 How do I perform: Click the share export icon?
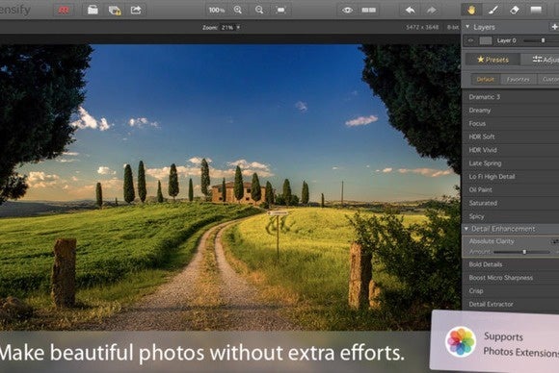136,10
